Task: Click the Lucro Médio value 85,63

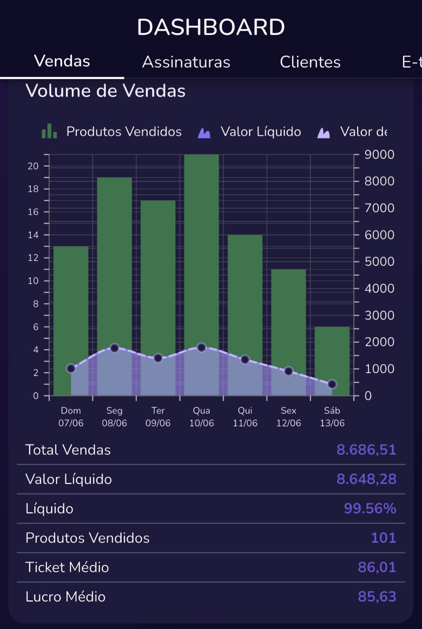Action: [x=377, y=597]
